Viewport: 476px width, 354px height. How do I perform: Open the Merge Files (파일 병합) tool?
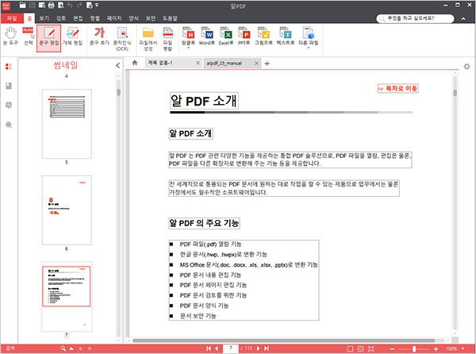click(167, 39)
